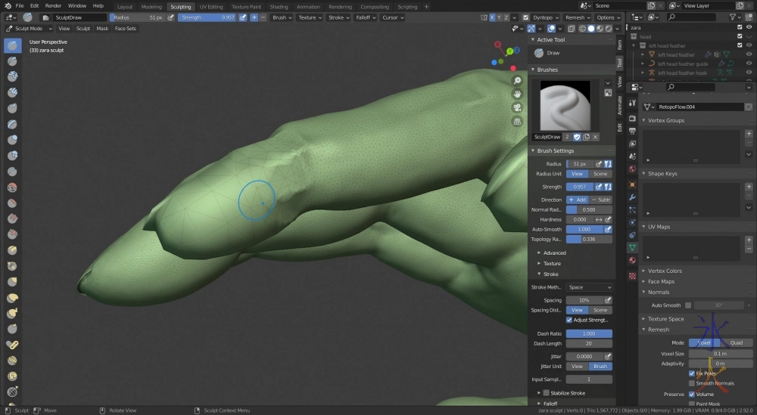
Task: Expand the Advanced brush settings section
Action: tap(554, 252)
